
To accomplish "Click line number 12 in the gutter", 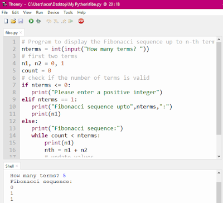I will (x=12, y=121).
